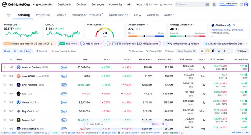Open the syrupUSDC coin logo
251x135 pixels.
[x=18, y=76]
